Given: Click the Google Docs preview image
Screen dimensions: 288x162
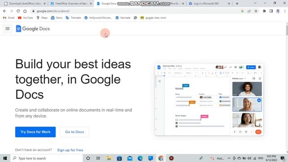Looking at the screenshot, I should tap(209, 100).
